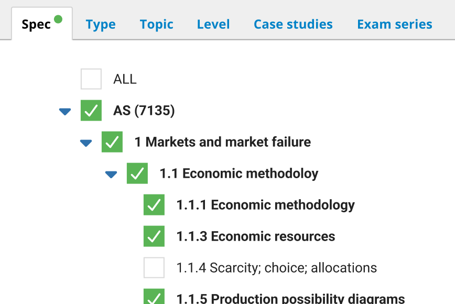This screenshot has width=455, height=304.
Task: Go to the Case studies tab
Action: pos(293,25)
